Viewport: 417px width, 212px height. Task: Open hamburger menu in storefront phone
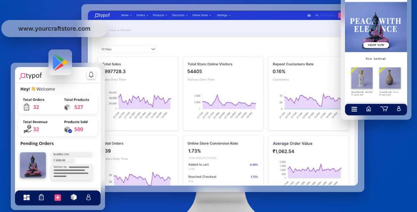tap(354, 109)
